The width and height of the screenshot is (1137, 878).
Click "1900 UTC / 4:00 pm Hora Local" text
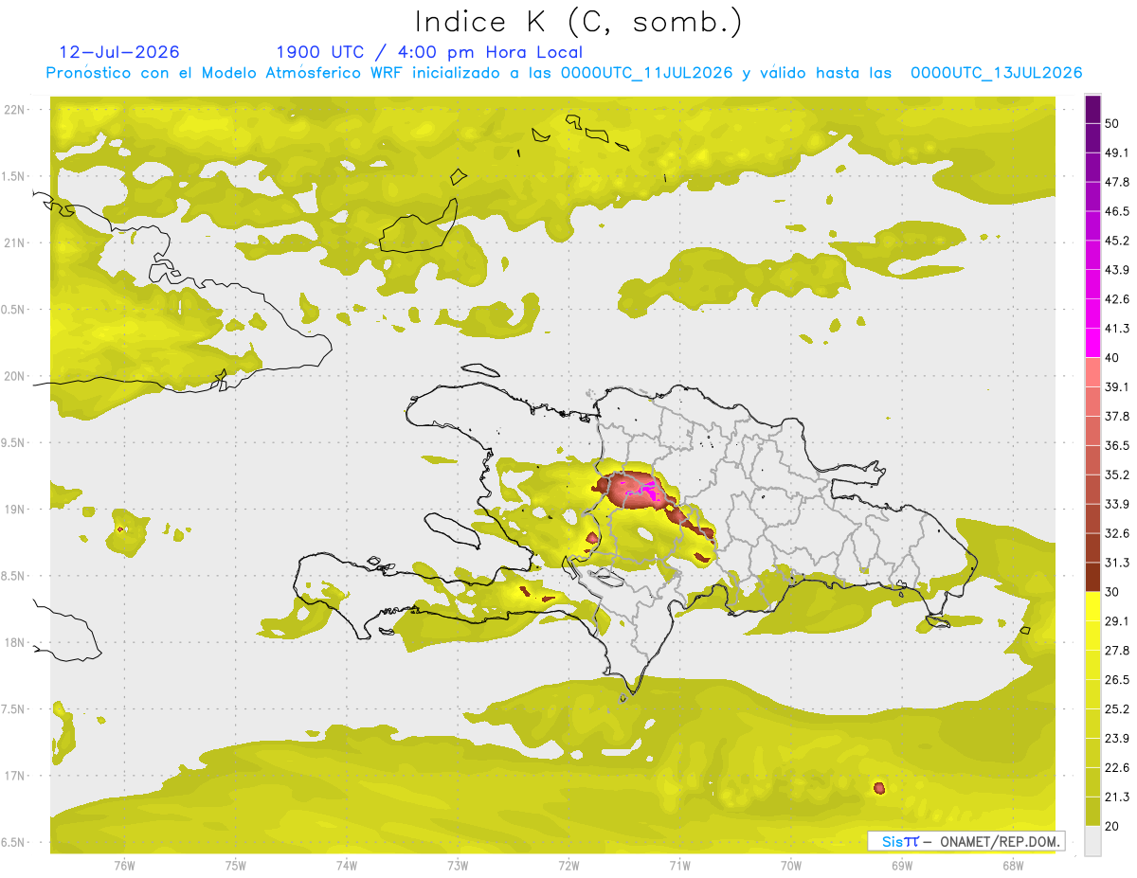[429, 53]
